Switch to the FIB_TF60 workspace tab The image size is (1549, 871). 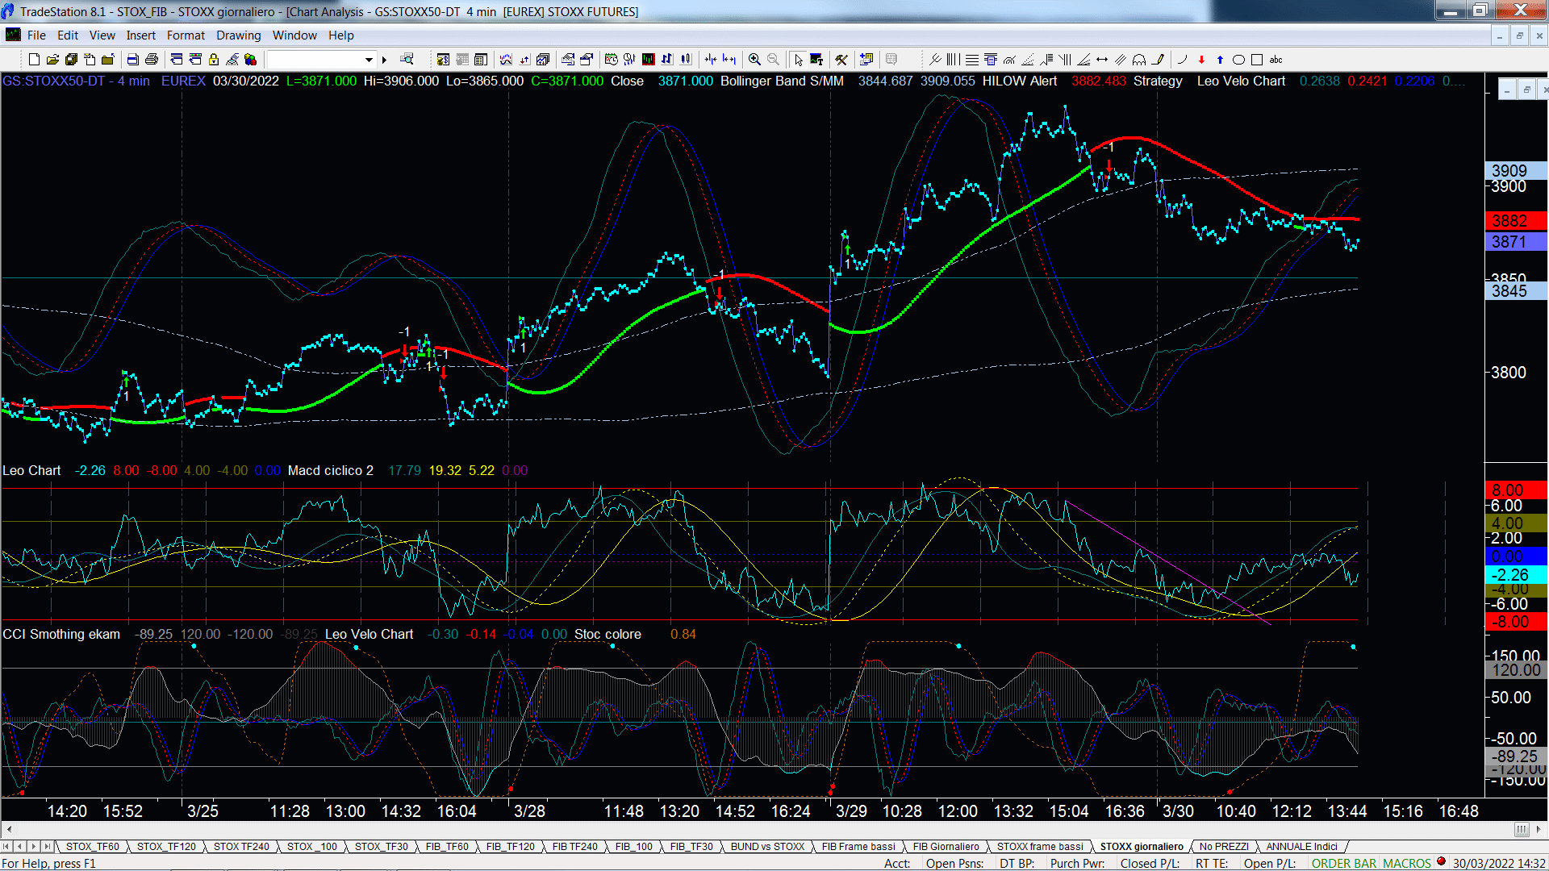tap(447, 847)
